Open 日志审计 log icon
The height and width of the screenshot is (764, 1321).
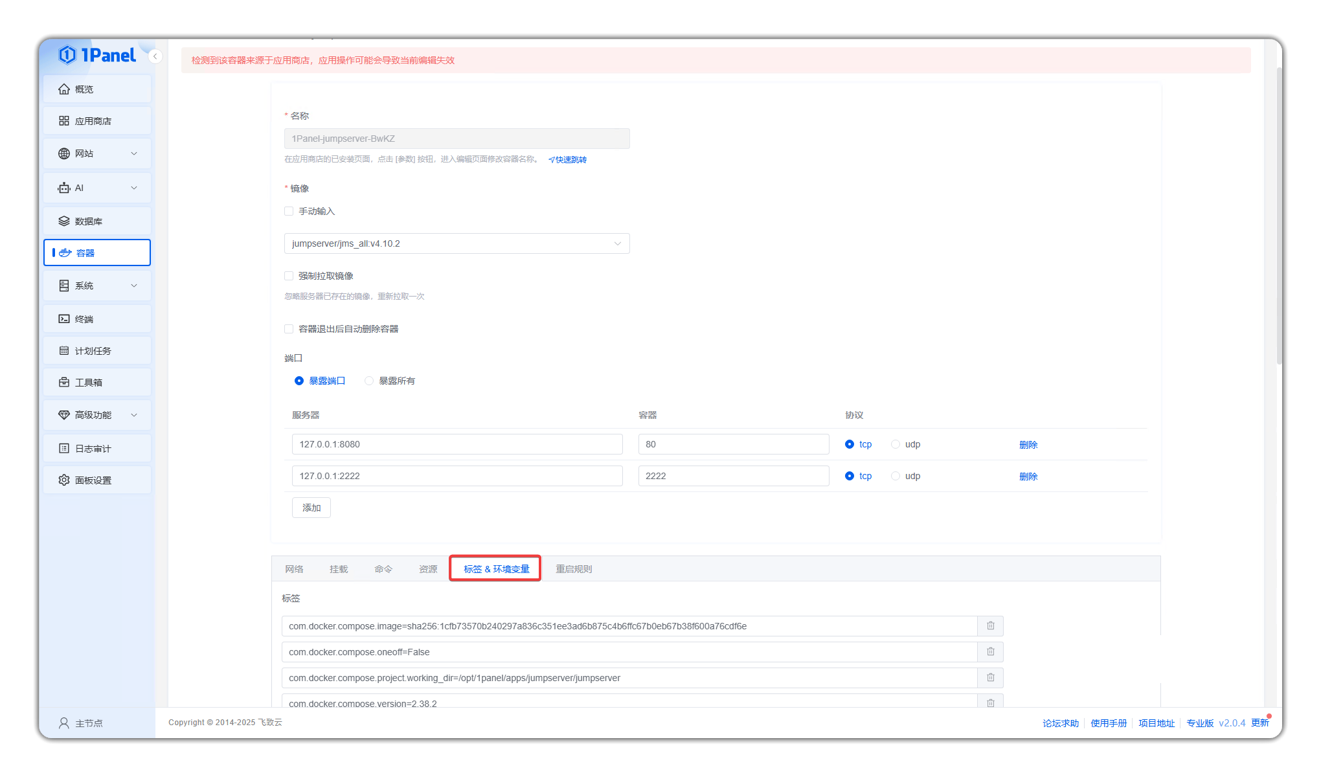64,448
